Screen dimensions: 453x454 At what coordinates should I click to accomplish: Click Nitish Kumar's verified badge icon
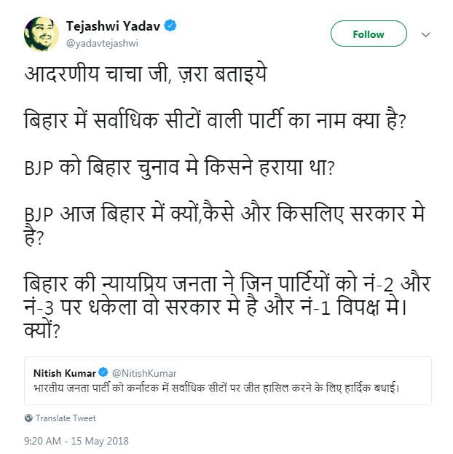point(103,373)
